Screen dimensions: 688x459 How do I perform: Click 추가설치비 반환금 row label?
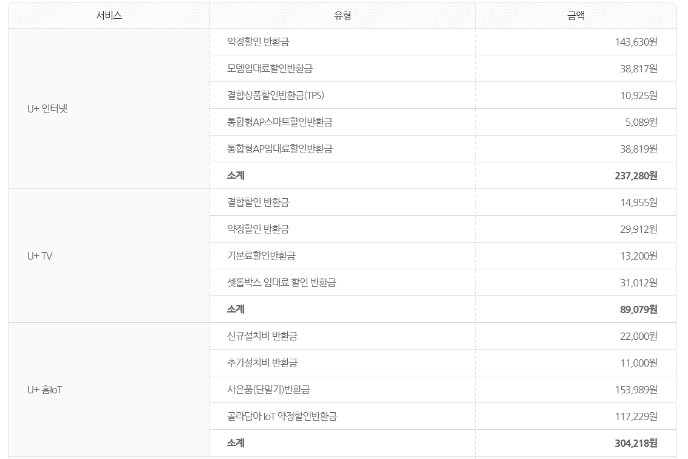pyautogui.click(x=262, y=363)
